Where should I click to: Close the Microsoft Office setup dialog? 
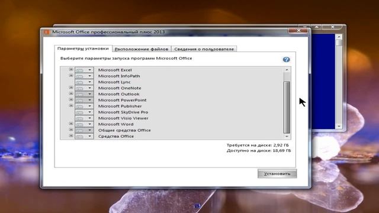click(298, 30)
